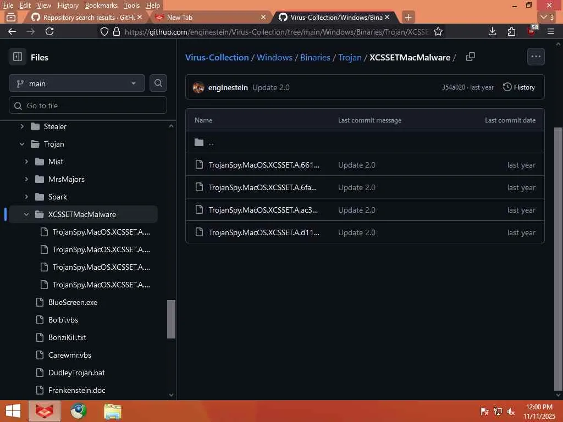Open Firefox downloads arrow icon
Screen dimensions: 563x422
(x=493, y=31)
